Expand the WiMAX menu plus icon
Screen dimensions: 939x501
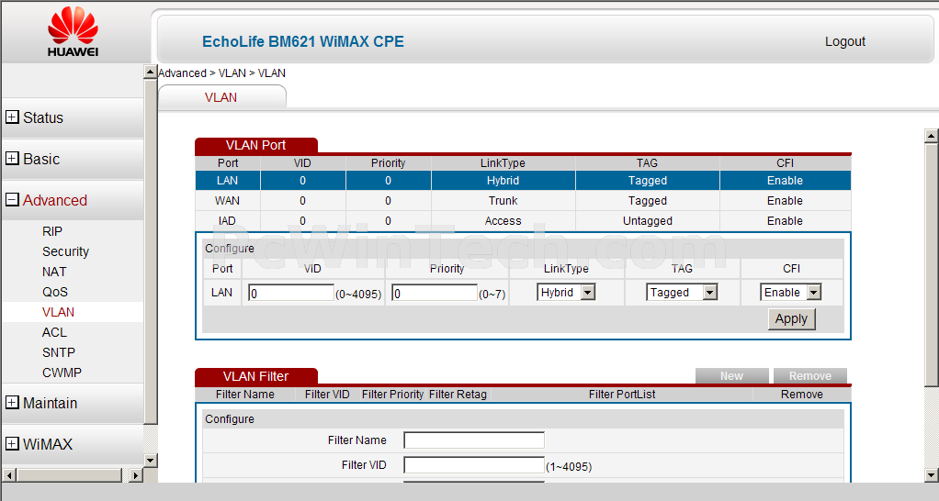12,443
